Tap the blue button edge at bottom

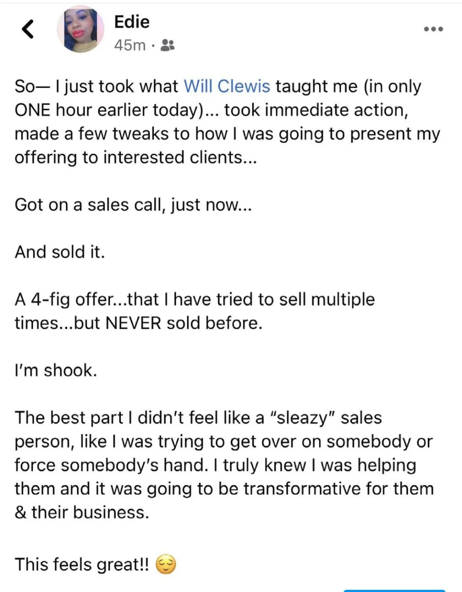(394, 590)
